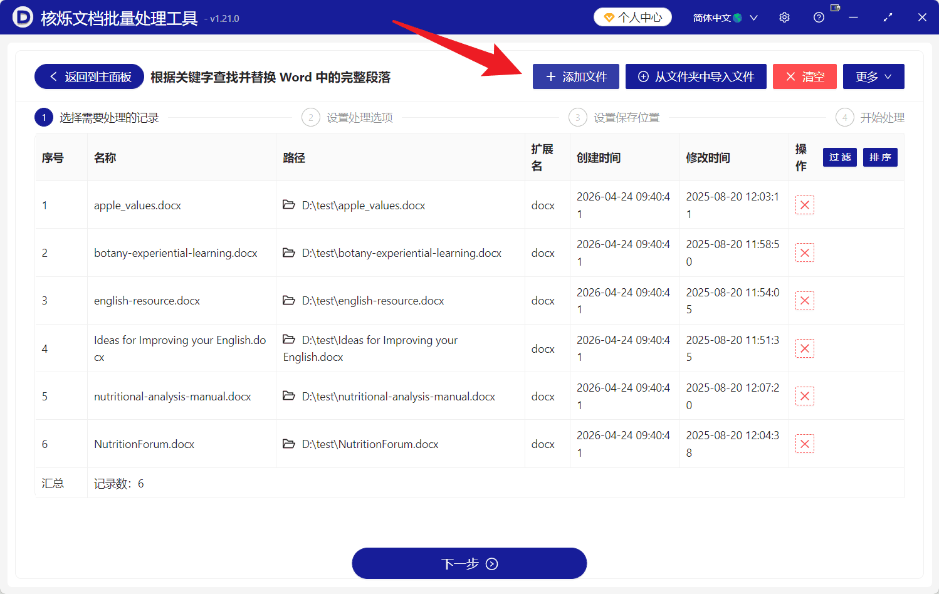Open the 简体中文 language dropdown

click(x=725, y=18)
